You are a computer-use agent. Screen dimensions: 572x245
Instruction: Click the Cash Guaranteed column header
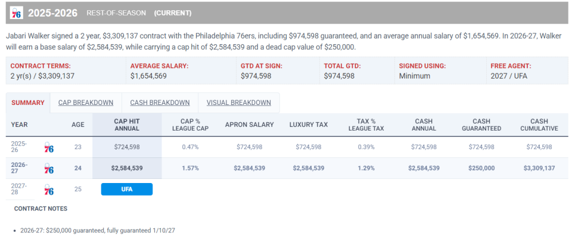click(482, 125)
